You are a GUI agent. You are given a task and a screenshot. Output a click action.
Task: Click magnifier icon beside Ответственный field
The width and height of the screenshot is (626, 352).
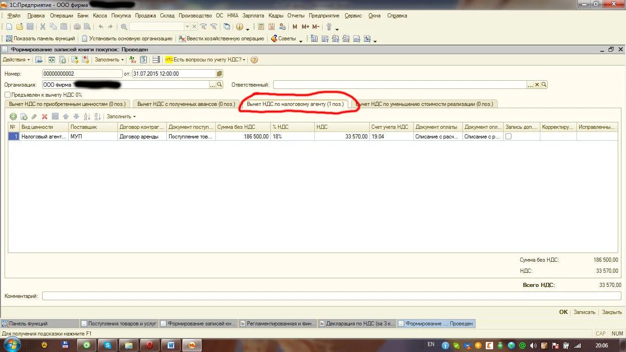pos(544,84)
